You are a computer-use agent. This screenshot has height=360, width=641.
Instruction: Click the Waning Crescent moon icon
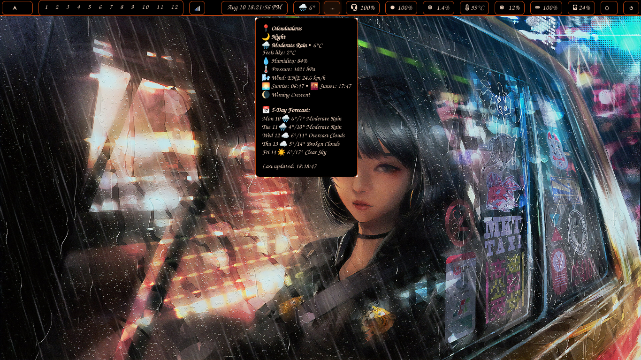pyautogui.click(x=266, y=95)
